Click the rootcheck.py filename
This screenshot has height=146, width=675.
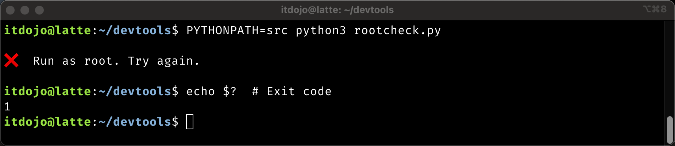pyautogui.click(x=397, y=31)
